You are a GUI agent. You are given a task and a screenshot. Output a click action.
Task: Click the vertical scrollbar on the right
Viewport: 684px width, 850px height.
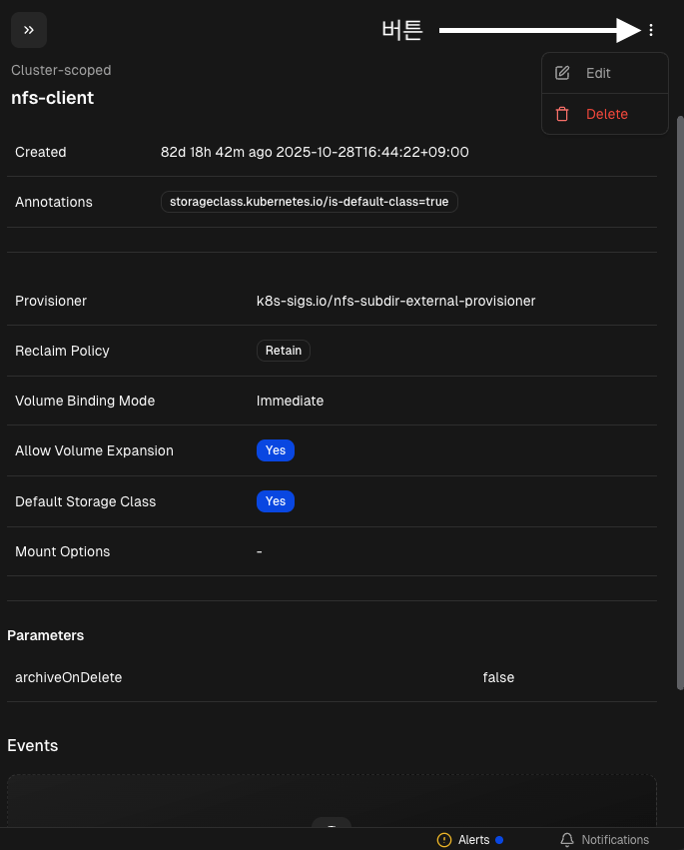679,400
